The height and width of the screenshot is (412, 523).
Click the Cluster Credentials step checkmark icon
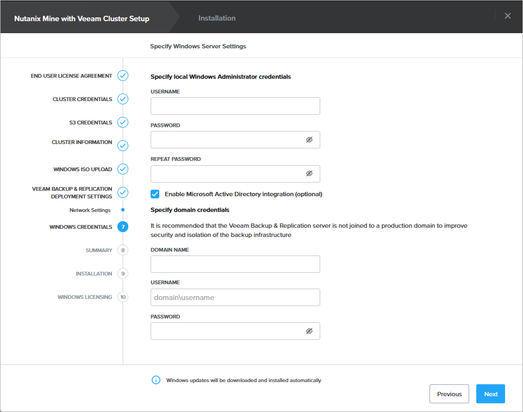click(123, 99)
